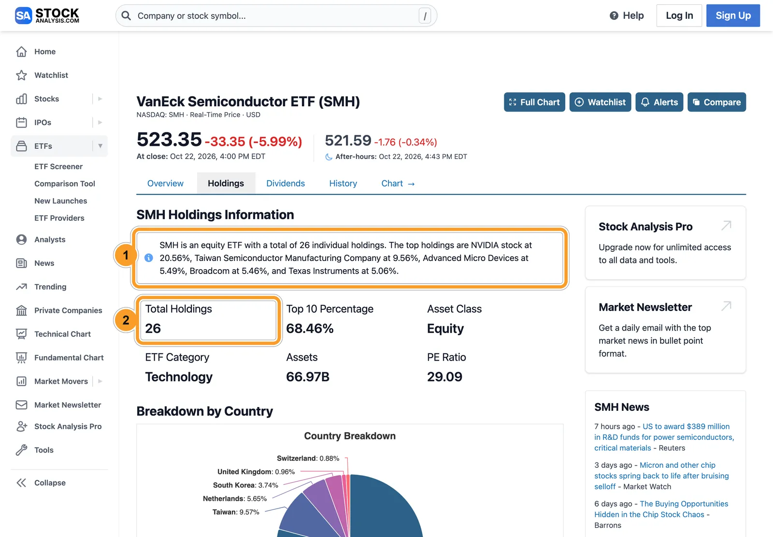Viewport: 773px width, 537px height.
Task: Click the Fundamental Chart icon
Action: coord(21,358)
